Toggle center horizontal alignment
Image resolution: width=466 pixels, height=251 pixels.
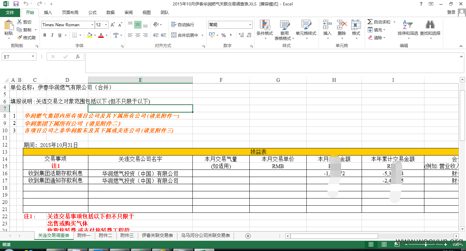coord(138,35)
